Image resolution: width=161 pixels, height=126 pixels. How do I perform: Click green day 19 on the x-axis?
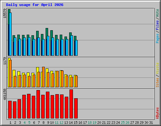point(94,123)
